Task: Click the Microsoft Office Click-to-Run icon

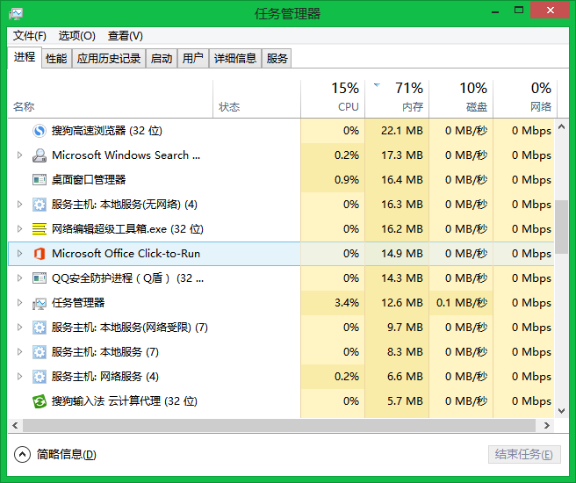Action: tap(40, 254)
